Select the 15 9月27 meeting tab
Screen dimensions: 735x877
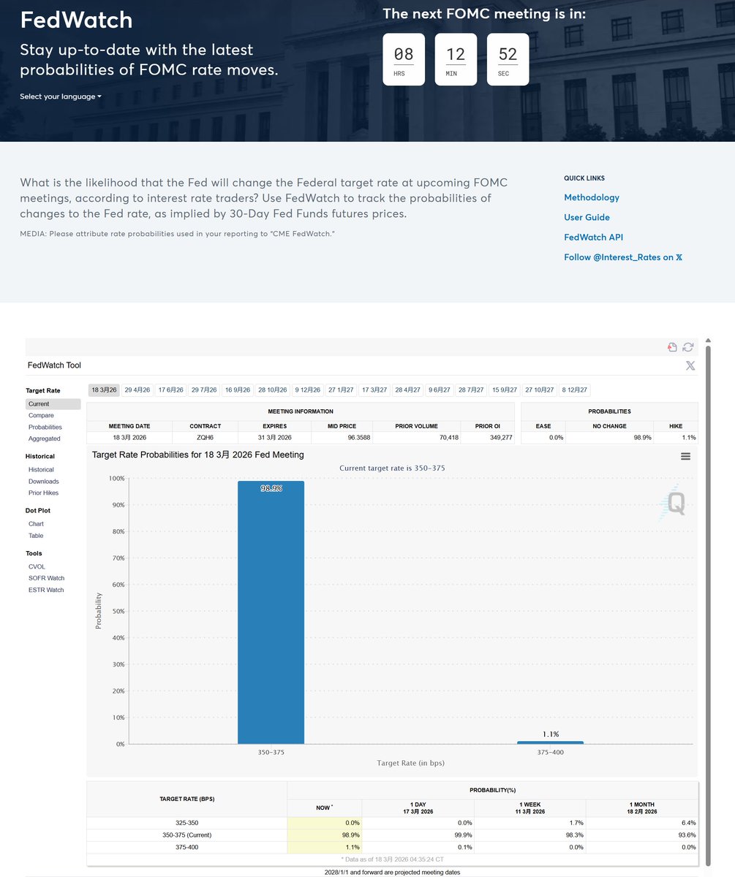(x=505, y=390)
